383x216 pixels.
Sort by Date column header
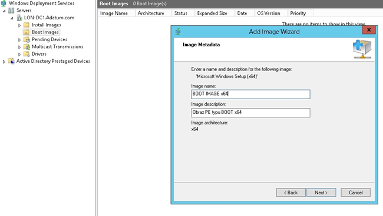[245, 13]
